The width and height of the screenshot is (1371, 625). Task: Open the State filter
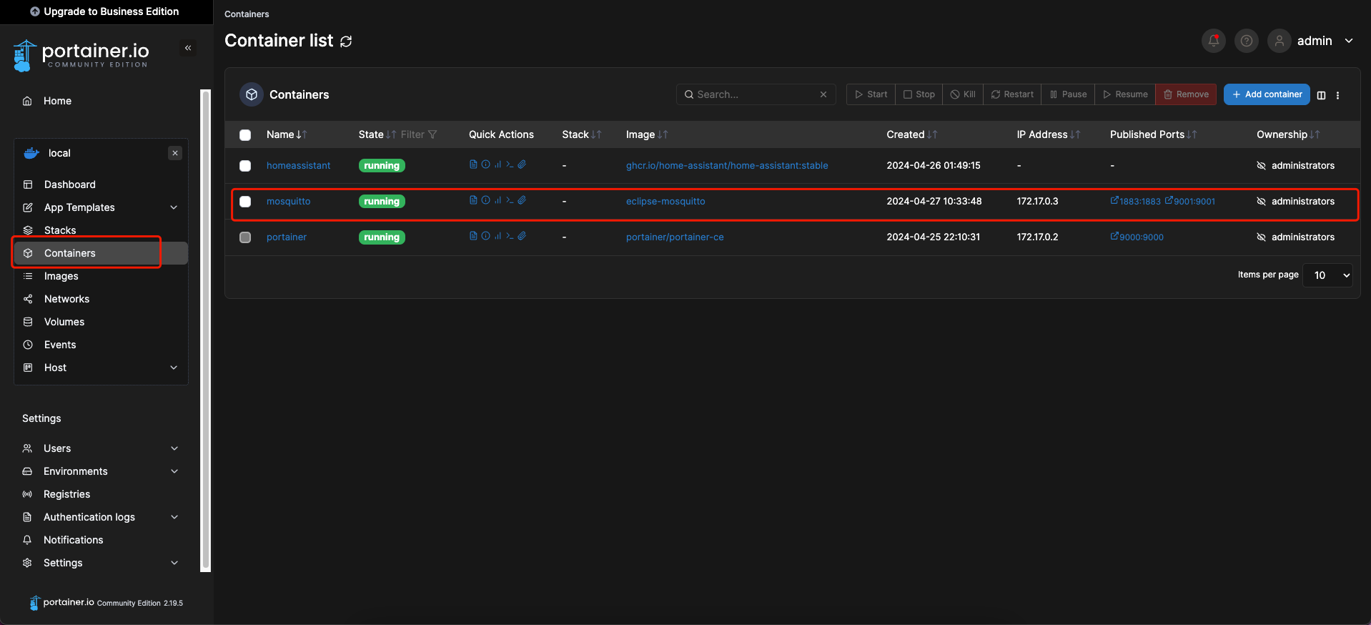[419, 134]
